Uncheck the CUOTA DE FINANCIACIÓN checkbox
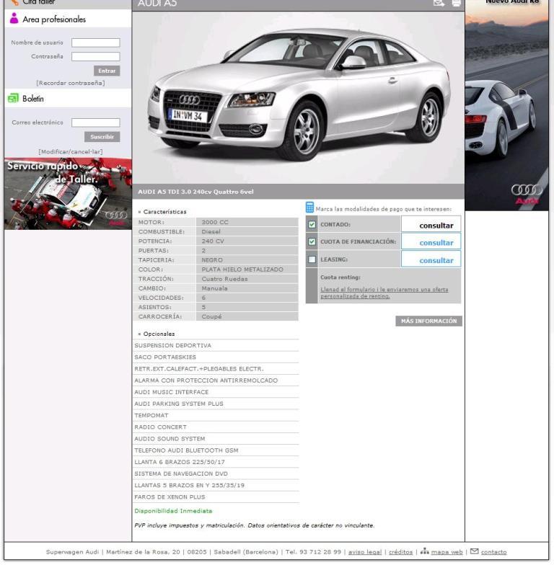Screen dimensions: 554x565 point(312,241)
